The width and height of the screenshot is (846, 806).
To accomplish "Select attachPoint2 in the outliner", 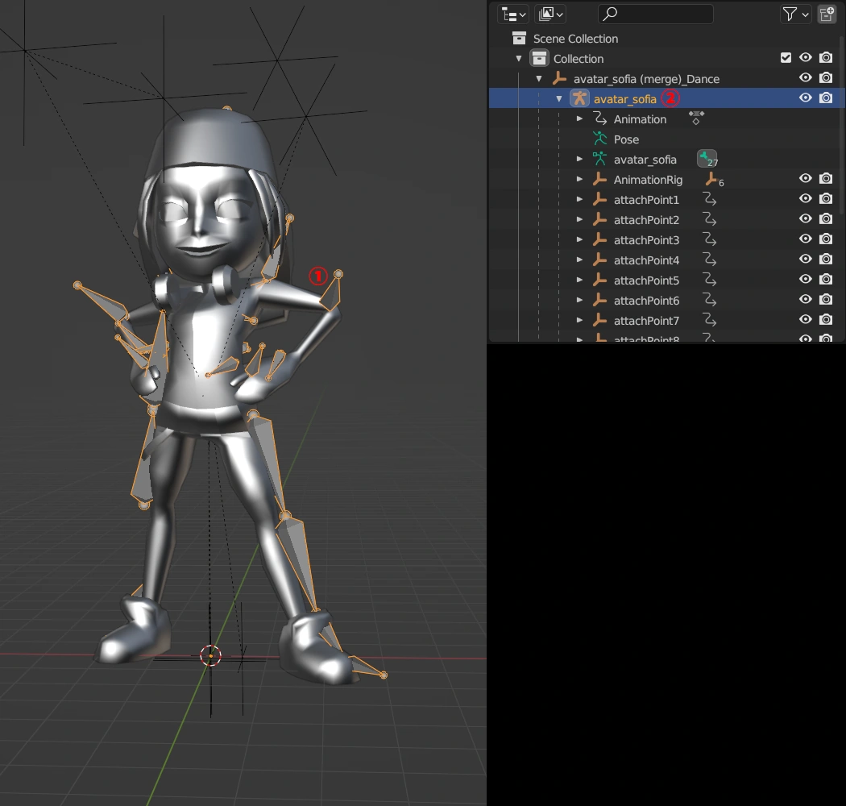I will point(646,220).
